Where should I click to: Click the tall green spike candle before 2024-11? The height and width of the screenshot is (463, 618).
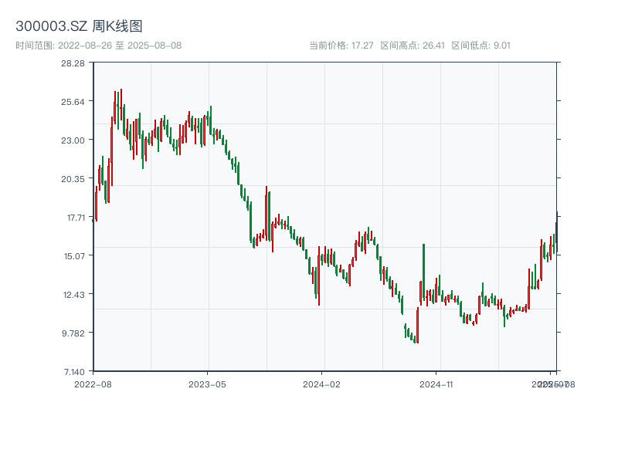[423, 270]
